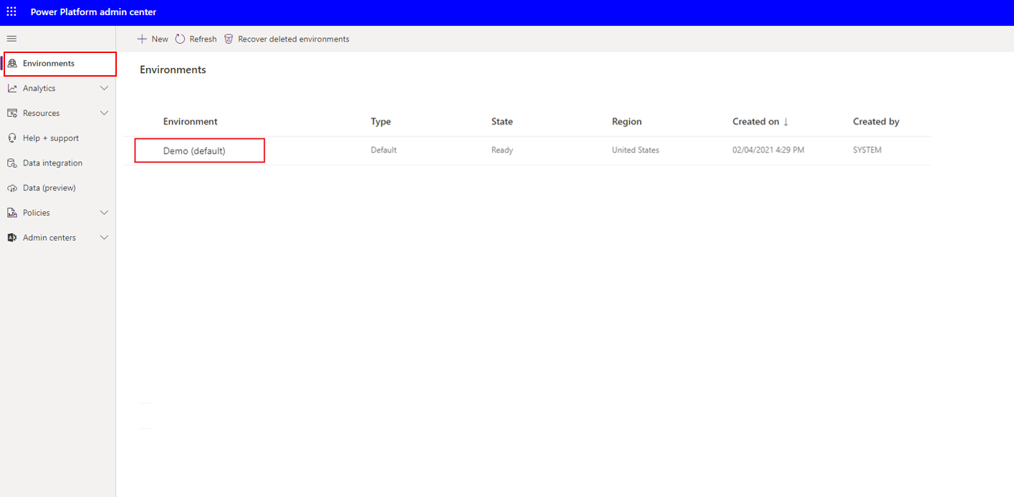
Task: Expand the Analytics chevron
Action: (x=105, y=87)
